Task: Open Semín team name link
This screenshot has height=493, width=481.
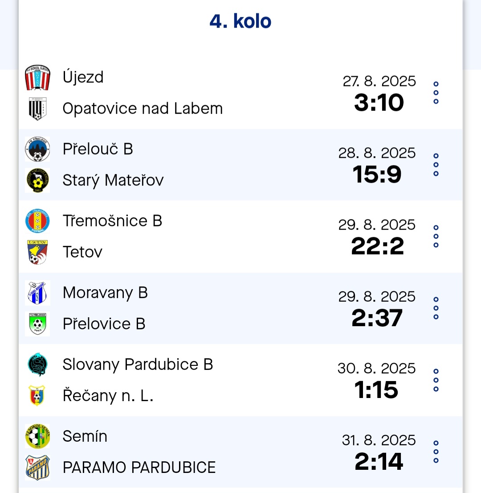Action: coord(85,436)
